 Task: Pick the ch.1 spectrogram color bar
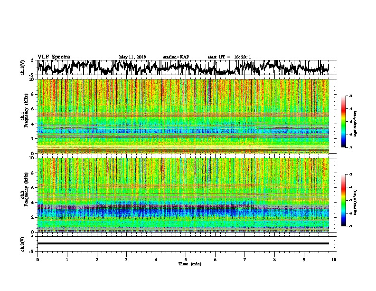coord(343,122)
